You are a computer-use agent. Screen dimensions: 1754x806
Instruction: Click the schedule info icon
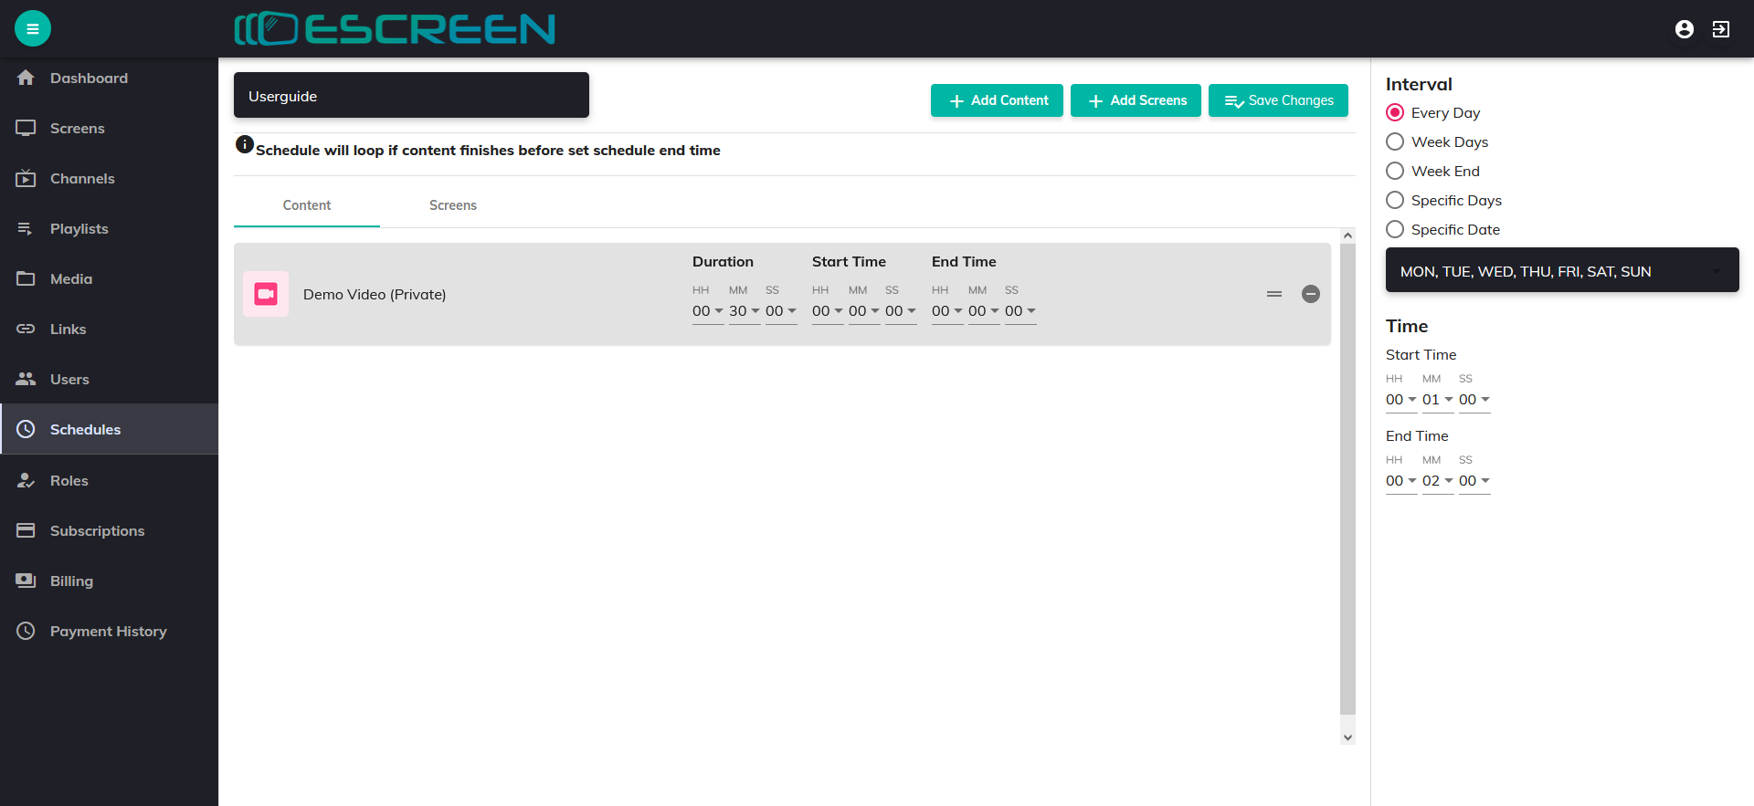[244, 144]
